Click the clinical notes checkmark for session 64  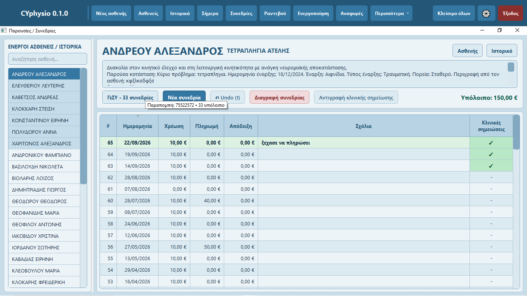491,155
